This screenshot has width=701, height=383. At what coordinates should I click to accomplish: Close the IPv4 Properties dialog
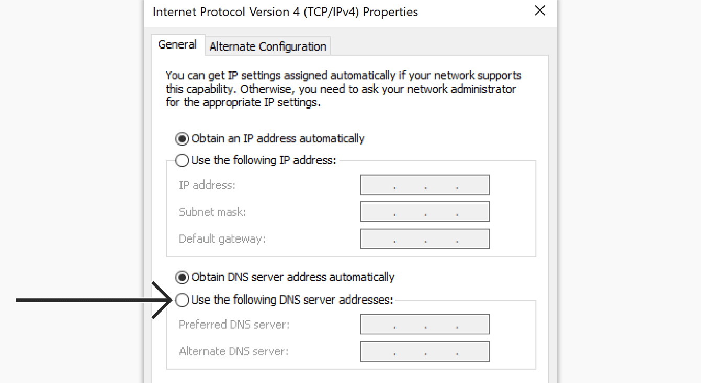click(x=540, y=11)
